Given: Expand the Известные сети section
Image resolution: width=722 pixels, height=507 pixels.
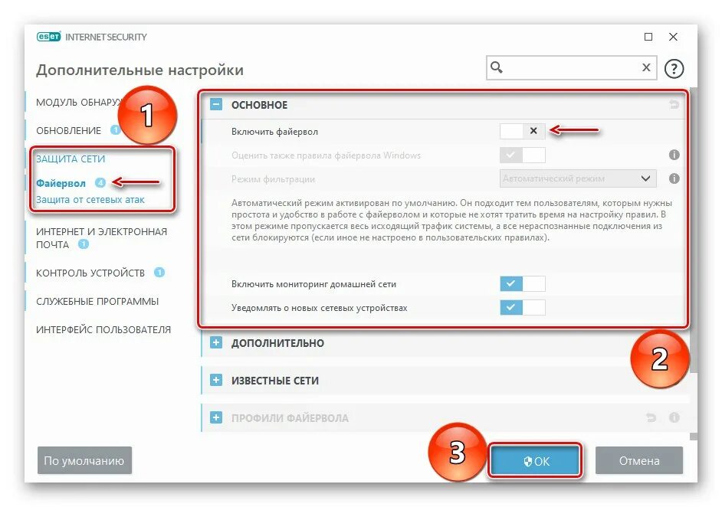Looking at the screenshot, I should point(216,381).
